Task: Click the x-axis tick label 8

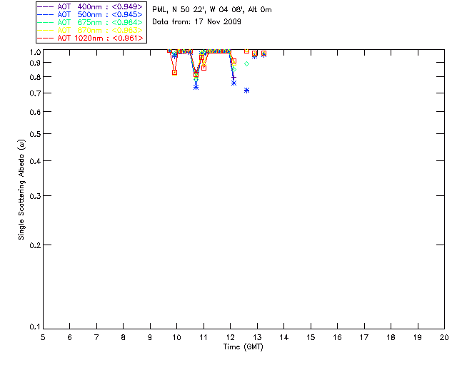Action: 124,337
